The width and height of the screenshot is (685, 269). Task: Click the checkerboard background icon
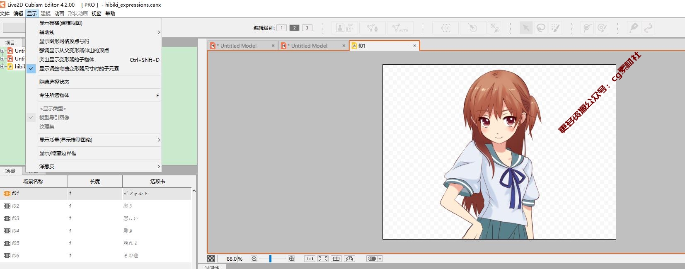coord(211,259)
